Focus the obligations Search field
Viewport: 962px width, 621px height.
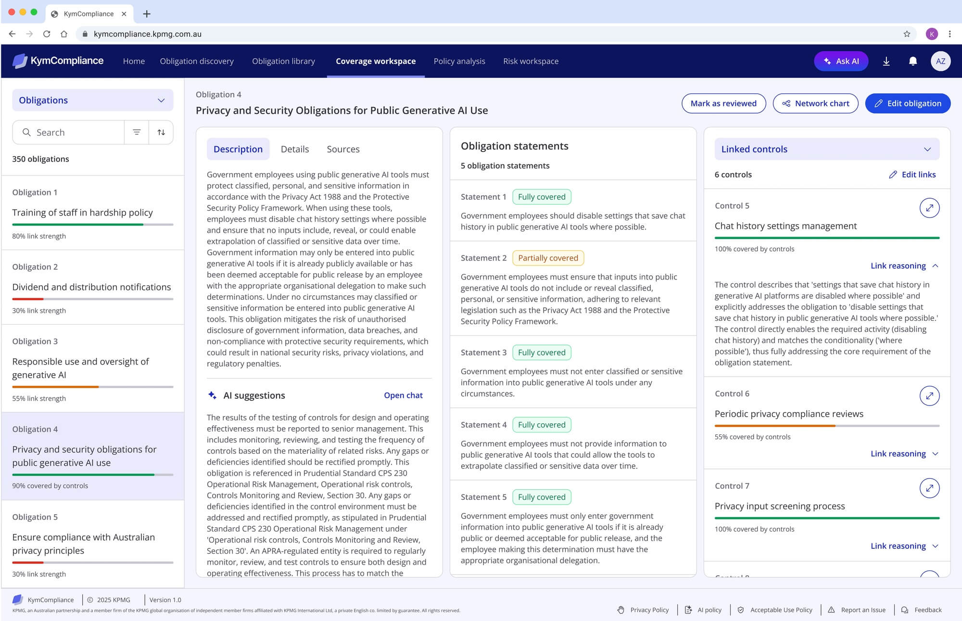point(68,132)
